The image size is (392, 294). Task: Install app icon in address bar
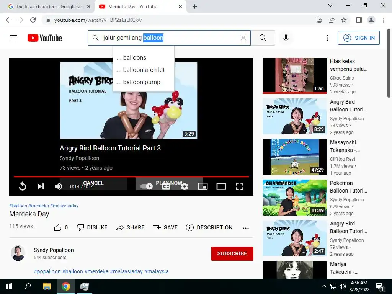tap(319, 20)
